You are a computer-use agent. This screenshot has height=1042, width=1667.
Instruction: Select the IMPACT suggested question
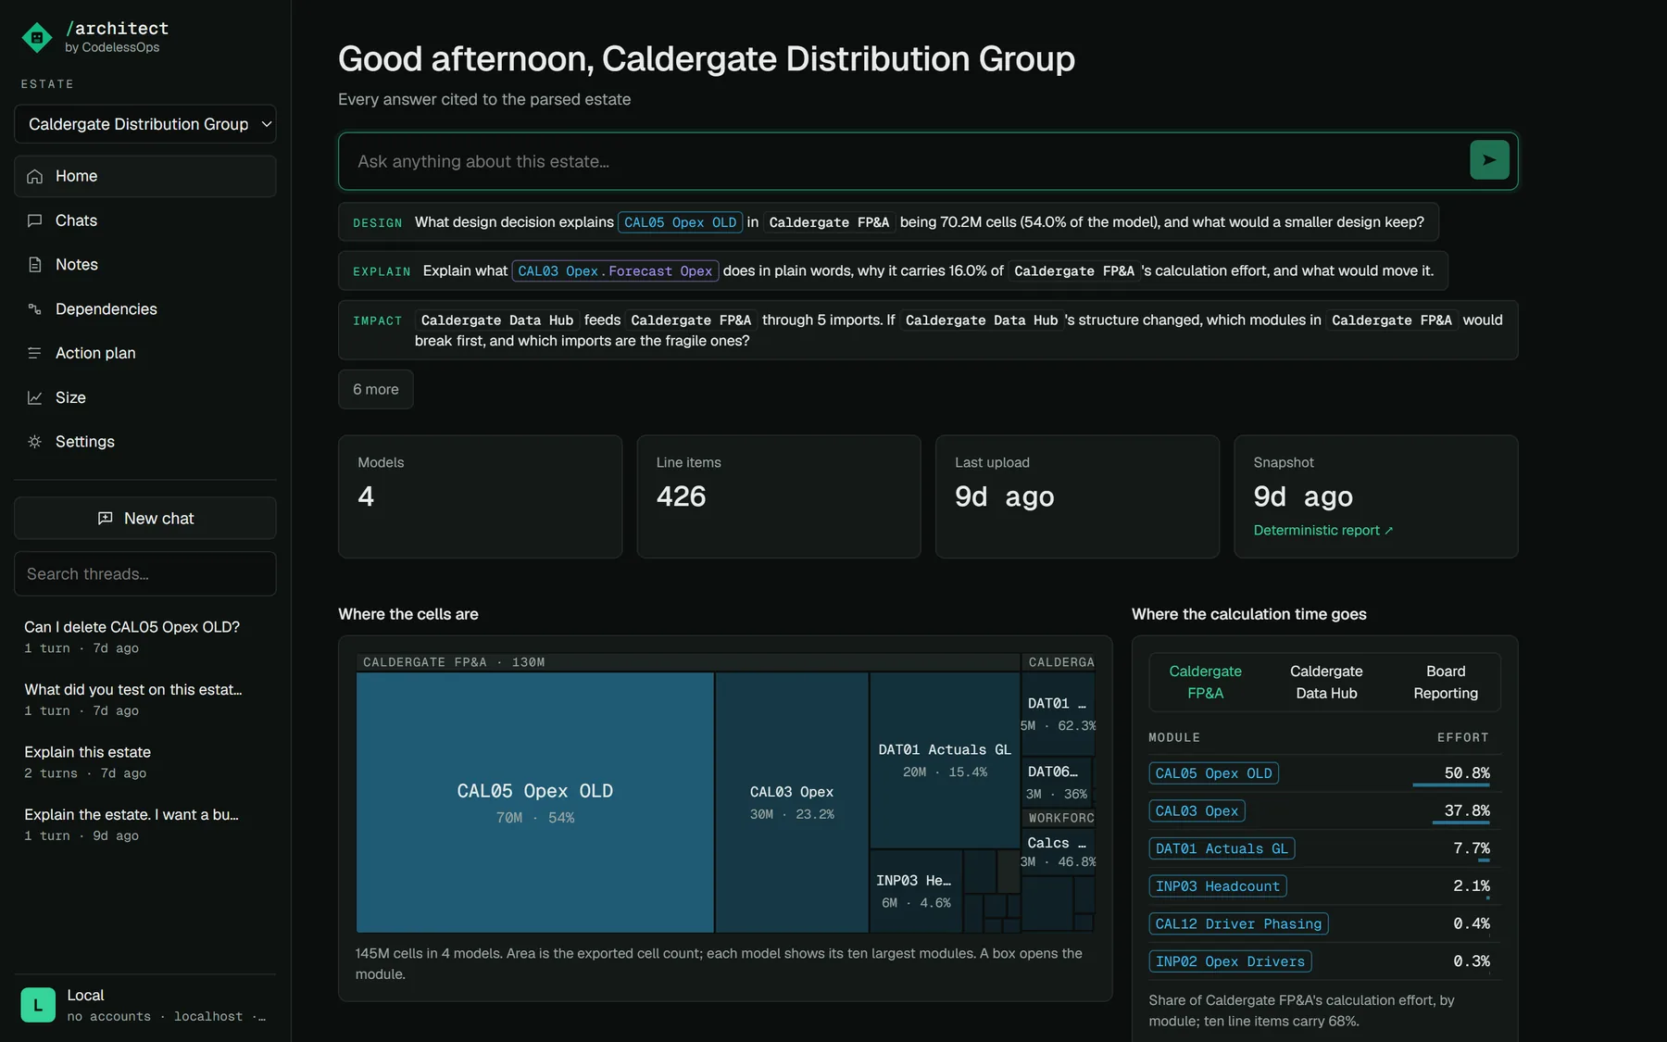pyautogui.click(x=928, y=330)
